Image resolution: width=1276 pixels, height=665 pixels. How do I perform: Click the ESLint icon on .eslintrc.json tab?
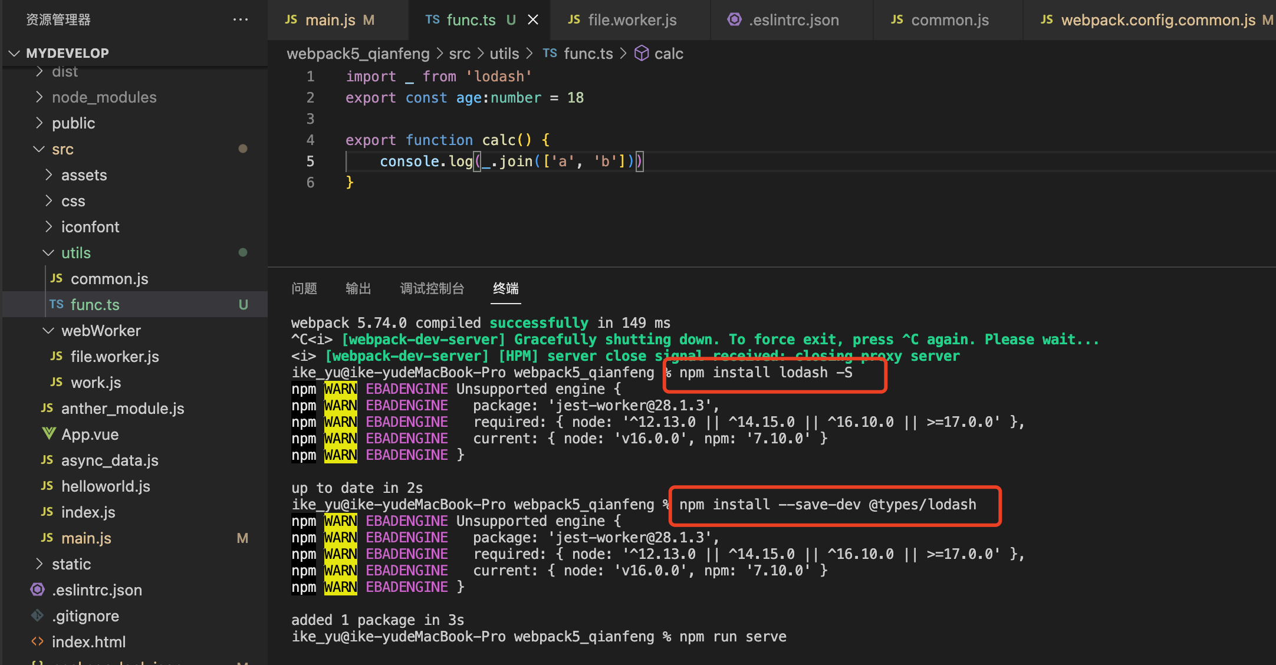734,19
